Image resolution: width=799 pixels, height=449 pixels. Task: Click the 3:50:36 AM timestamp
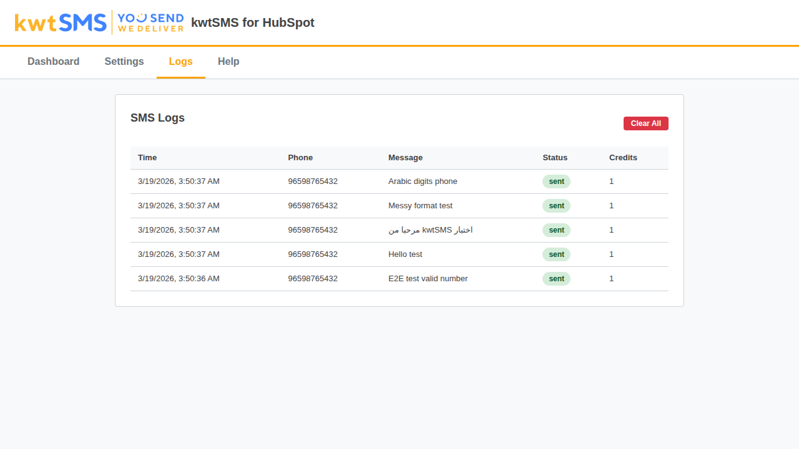coord(179,279)
